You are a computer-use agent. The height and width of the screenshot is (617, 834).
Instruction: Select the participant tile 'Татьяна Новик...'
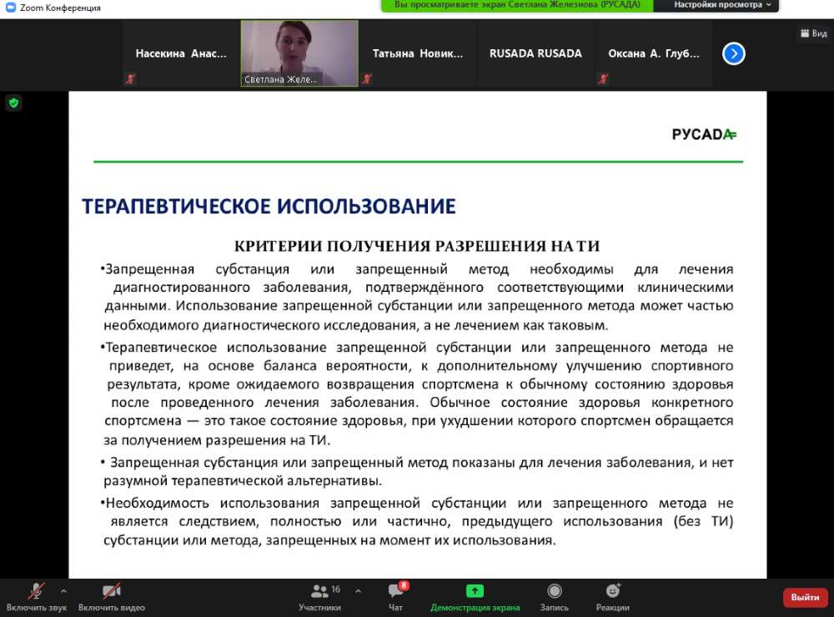(418, 53)
